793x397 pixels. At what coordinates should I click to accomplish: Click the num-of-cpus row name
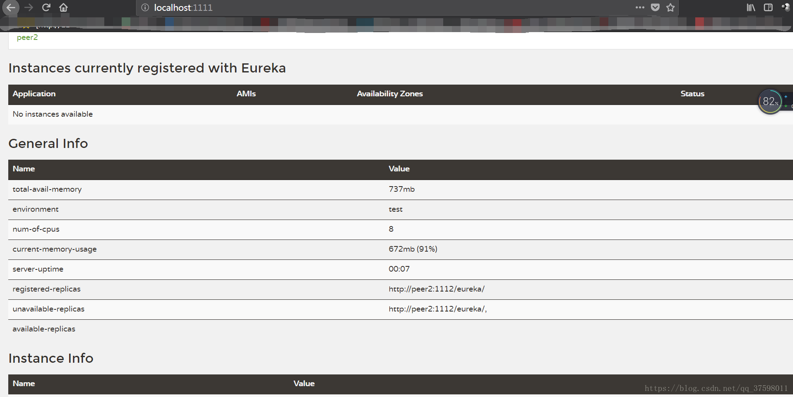[x=36, y=229]
